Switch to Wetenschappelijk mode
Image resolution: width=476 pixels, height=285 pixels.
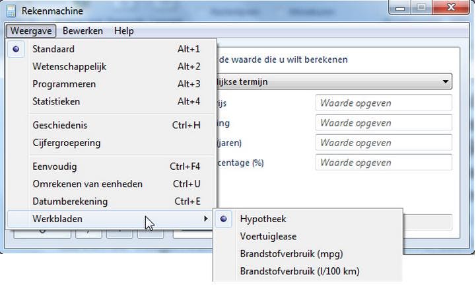pyautogui.click(x=69, y=67)
